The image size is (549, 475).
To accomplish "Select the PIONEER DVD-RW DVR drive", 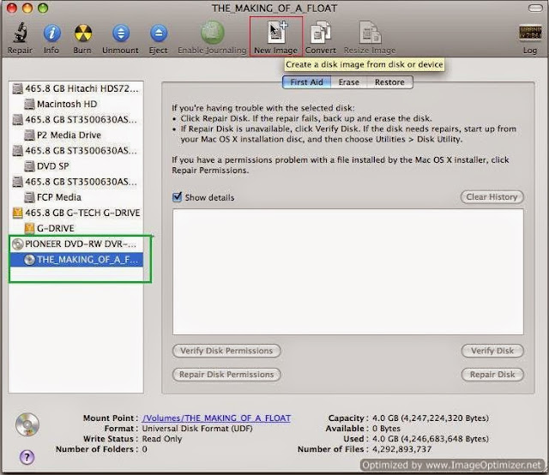I will (x=76, y=244).
